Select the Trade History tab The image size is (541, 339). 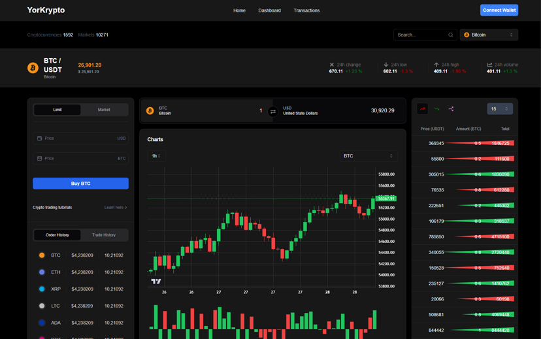pos(104,235)
